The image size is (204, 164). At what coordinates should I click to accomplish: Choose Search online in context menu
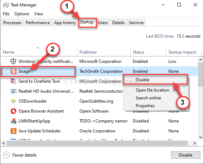(148, 98)
